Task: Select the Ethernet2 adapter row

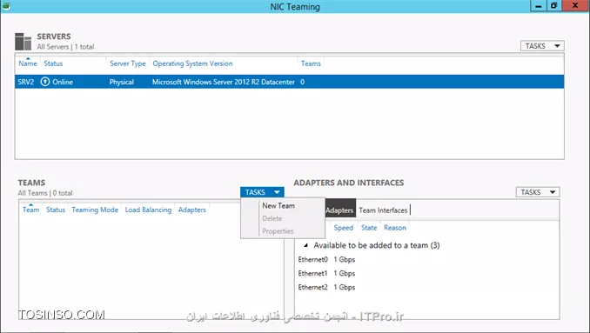Action: pos(426,287)
